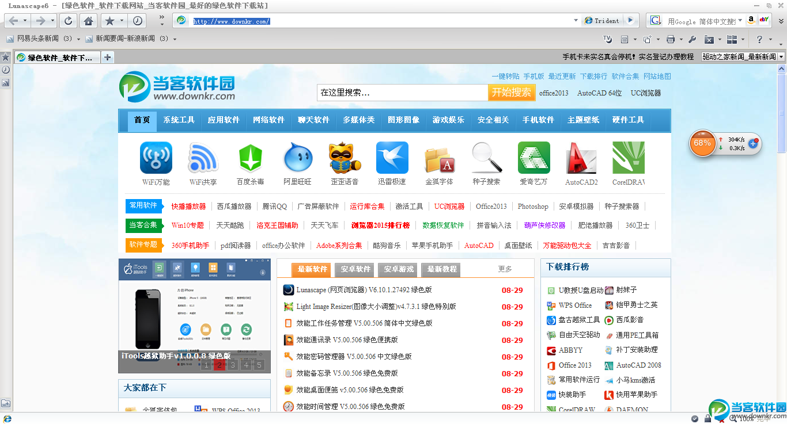Click the CorelDRAW app icon

(x=629, y=158)
